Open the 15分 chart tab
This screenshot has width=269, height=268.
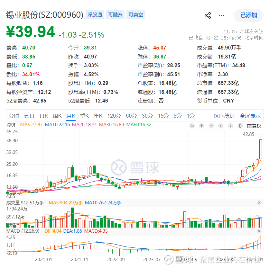(x=163, y=116)
